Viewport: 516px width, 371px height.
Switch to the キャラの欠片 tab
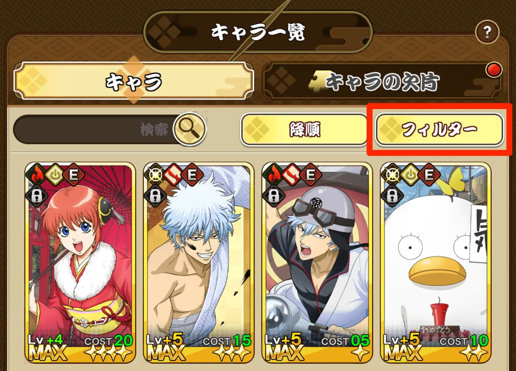(382, 81)
